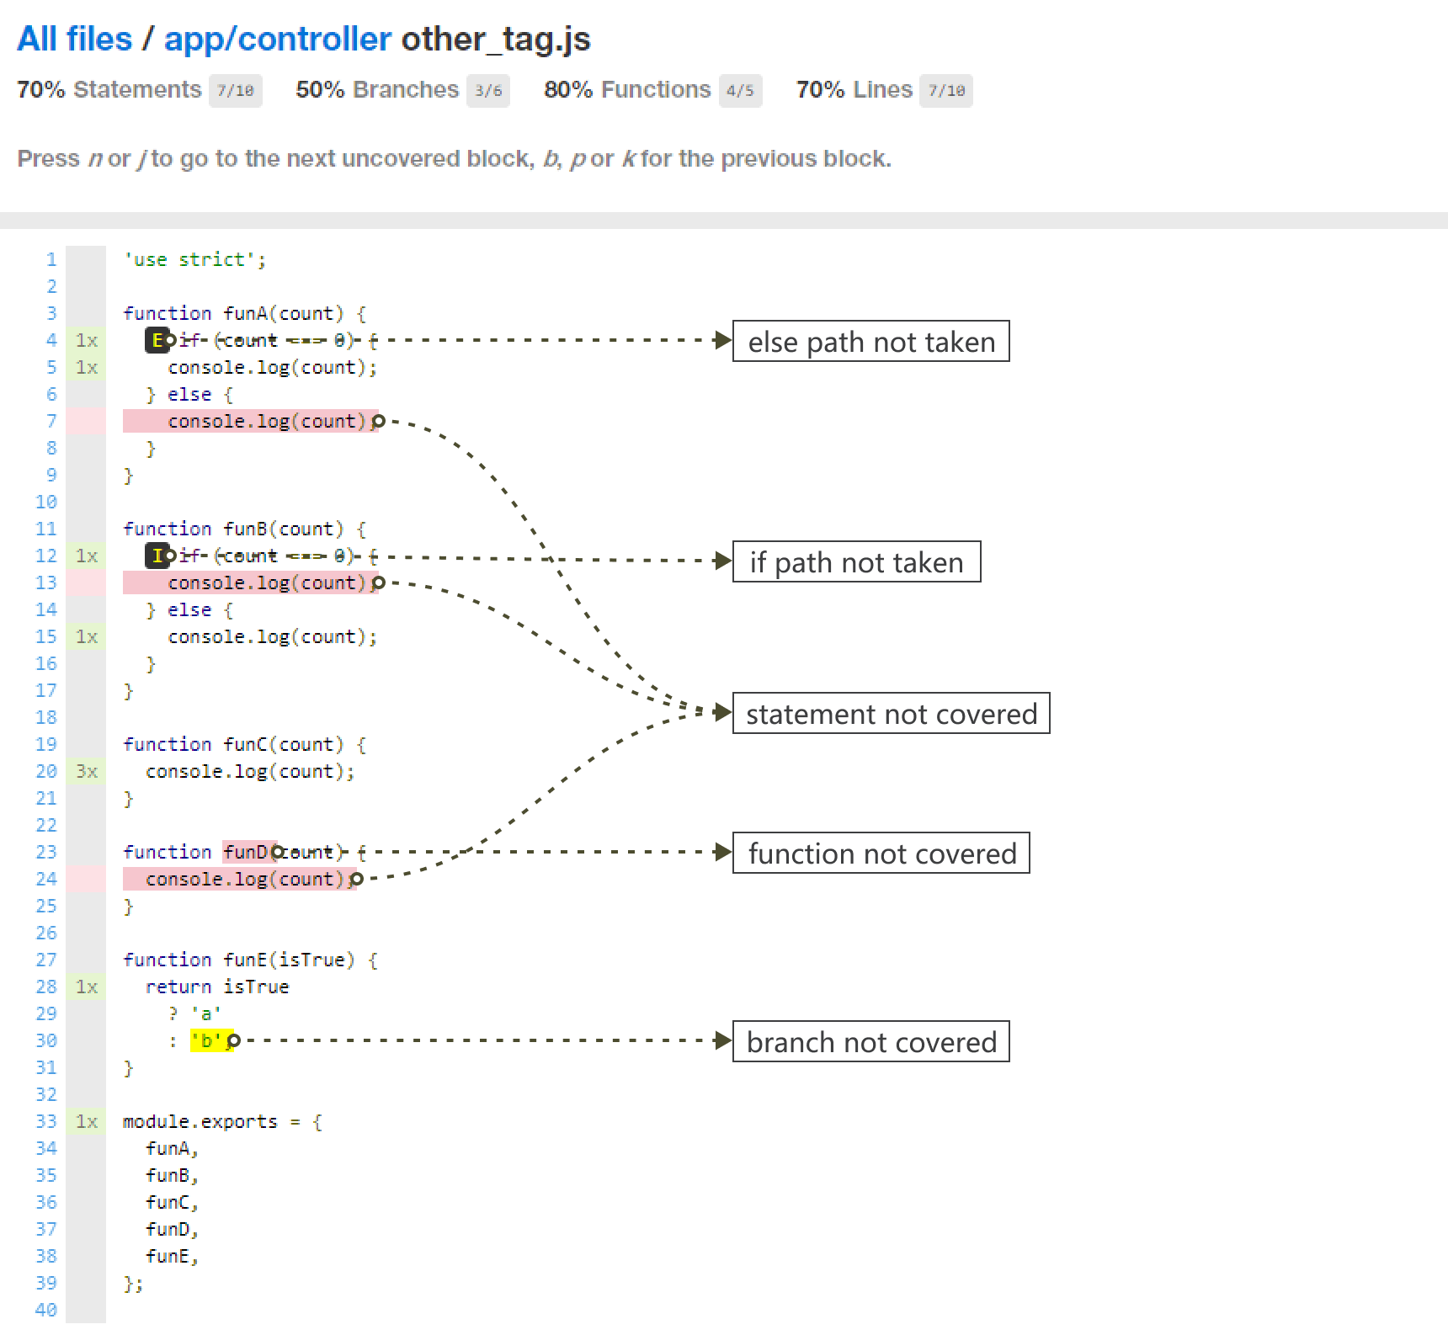Click uncovered console.log on line 24
The height and width of the screenshot is (1335, 1448).
(240, 880)
